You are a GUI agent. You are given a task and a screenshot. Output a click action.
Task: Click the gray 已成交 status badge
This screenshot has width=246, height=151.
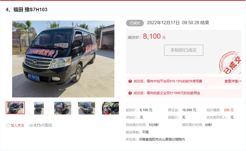135,23
